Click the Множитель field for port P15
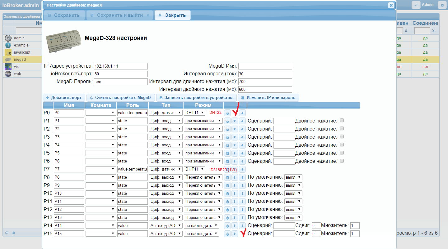Viewport: 448px width, 249px height. [355, 233]
